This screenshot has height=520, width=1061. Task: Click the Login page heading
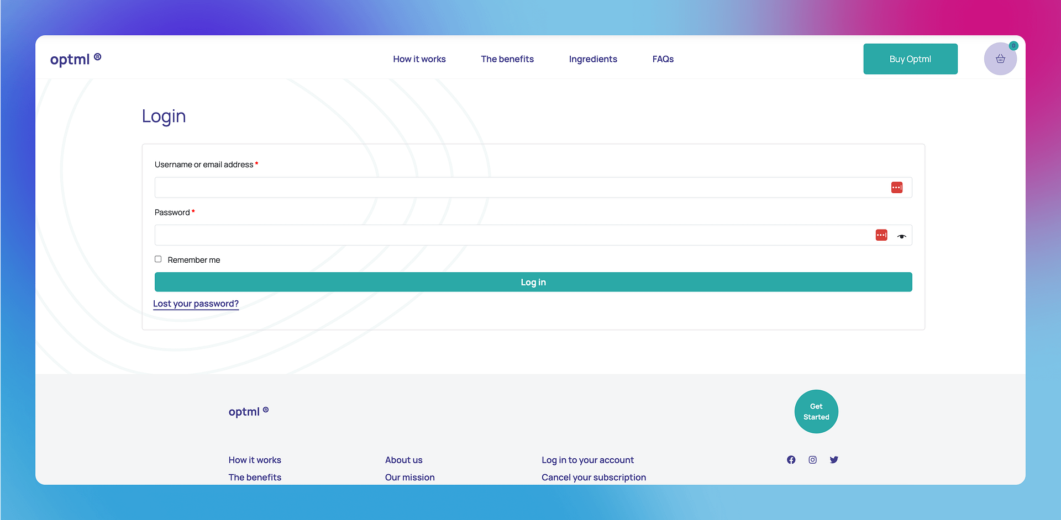coord(164,116)
